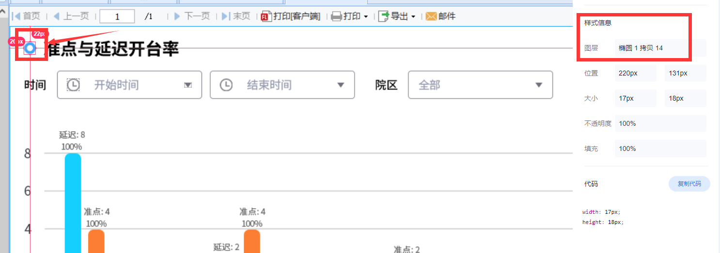Click the 延迟: 8 data label

coord(72,135)
